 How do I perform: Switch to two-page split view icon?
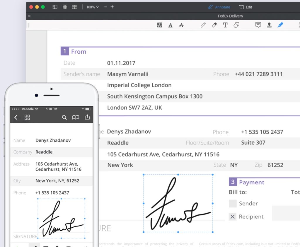[x=75, y=7]
